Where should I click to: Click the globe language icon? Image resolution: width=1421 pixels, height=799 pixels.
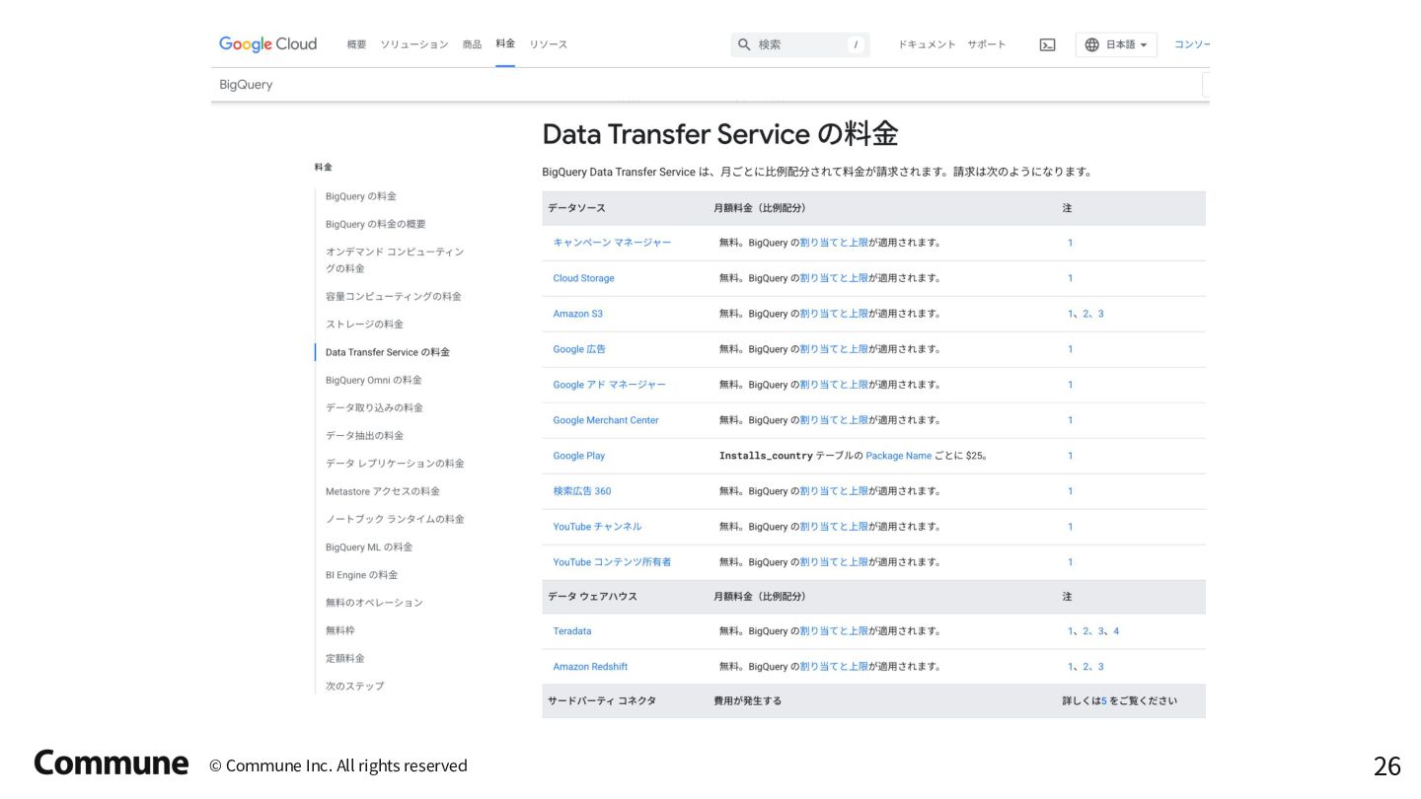pyautogui.click(x=1091, y=44)
